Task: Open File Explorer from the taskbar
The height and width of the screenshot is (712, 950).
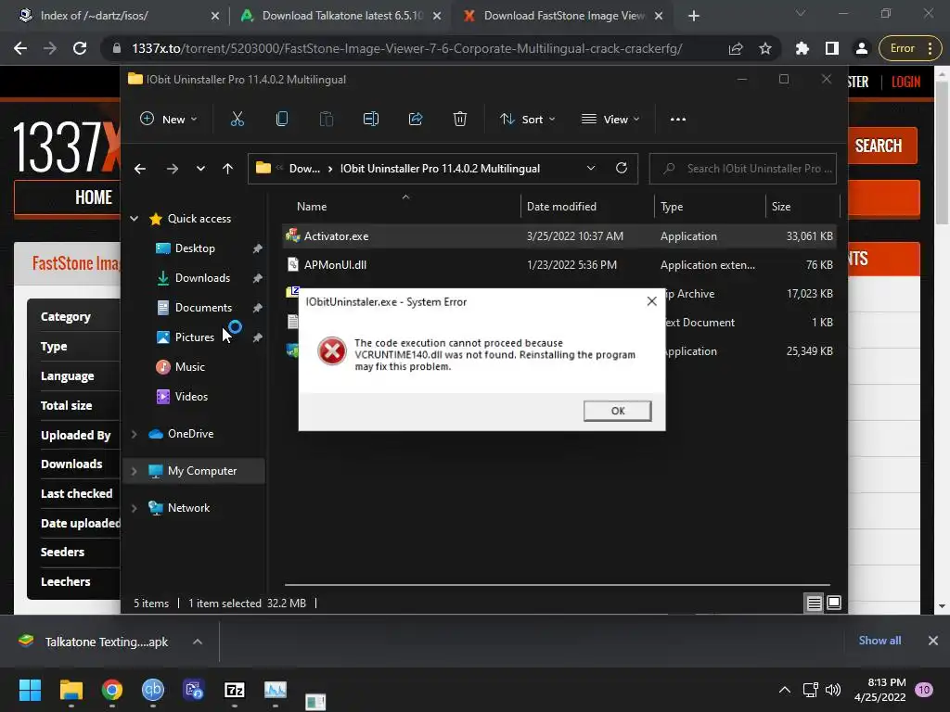Action: coord(71,690)
